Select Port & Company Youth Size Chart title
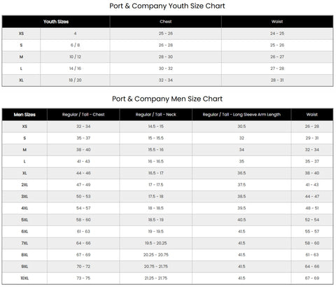 pyautogui.click(x=167, y=6)
